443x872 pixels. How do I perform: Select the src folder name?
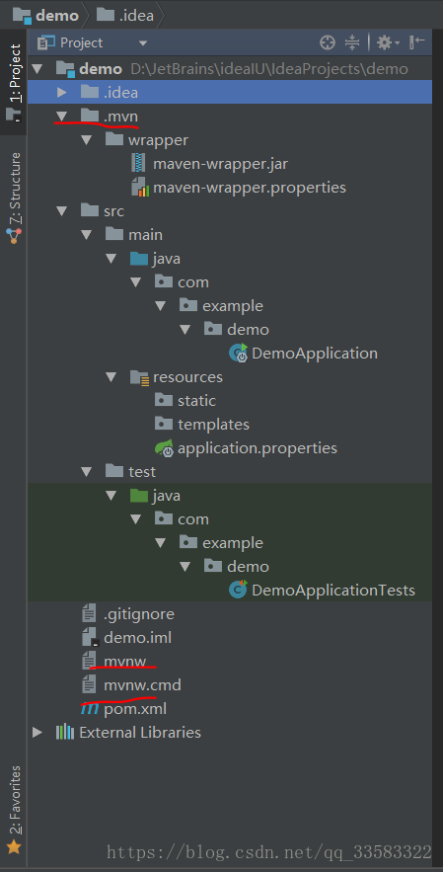click(x=113, y=211)
